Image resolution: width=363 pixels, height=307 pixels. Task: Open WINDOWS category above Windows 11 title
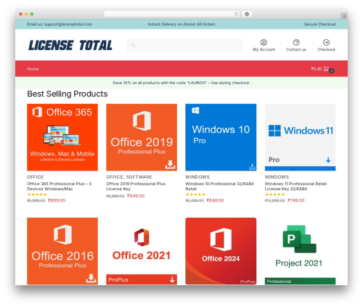click(x=277, y=177)
